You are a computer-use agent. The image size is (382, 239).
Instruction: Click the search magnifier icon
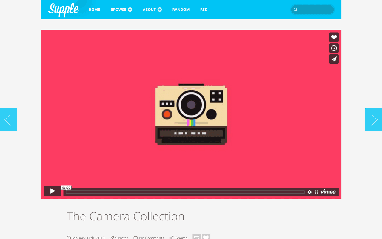(x=295, y=10)
